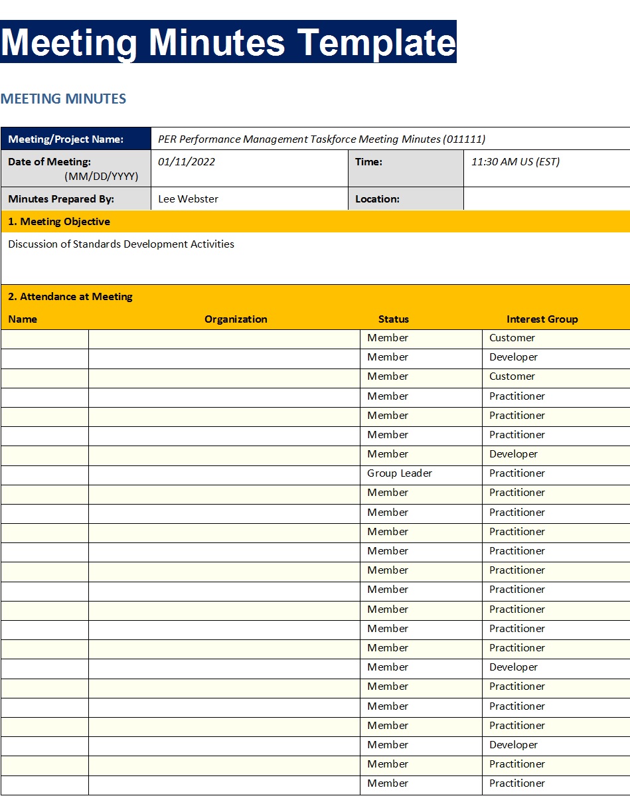Click the empty cell beside "Location:"

click(x=547, y=199)
